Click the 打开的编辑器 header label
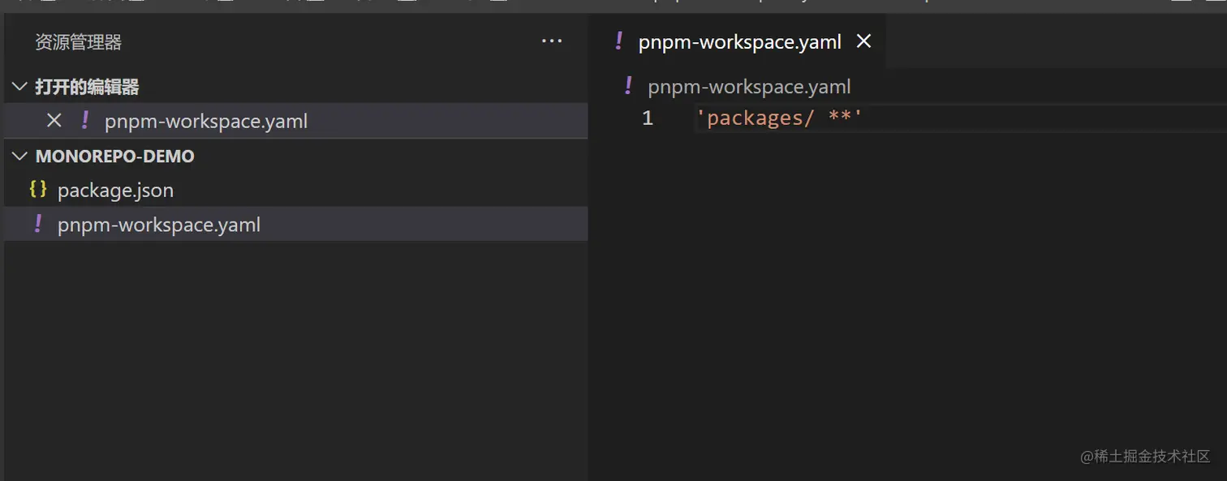1227x481 pixels. 87,87
